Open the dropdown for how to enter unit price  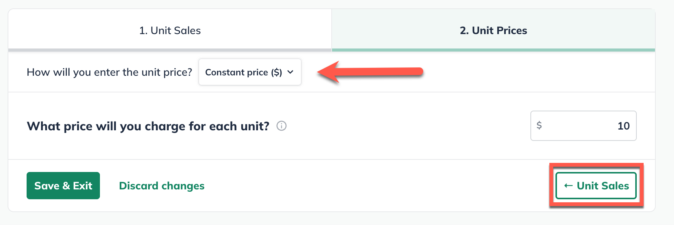tap(250, 72)
